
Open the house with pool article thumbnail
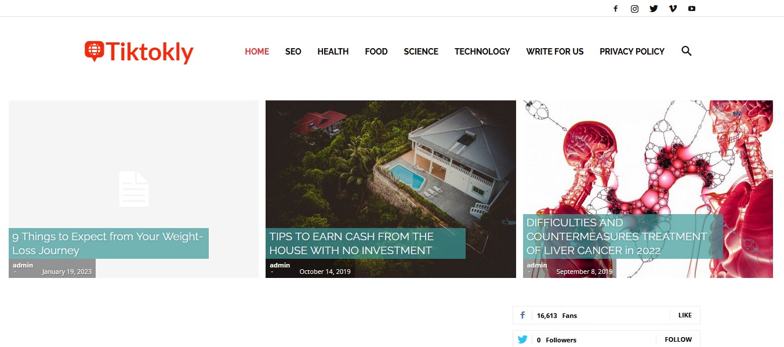390,189
